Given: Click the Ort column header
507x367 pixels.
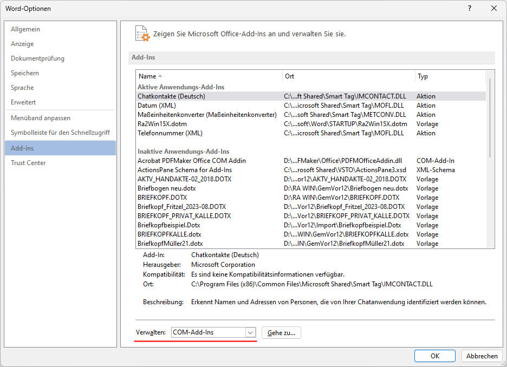Looking at the screenshot, I should (290, 76).
